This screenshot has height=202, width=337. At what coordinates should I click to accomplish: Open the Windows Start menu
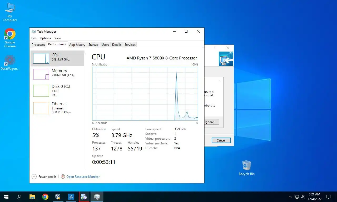pyautogui.click(x=6, y=197)
